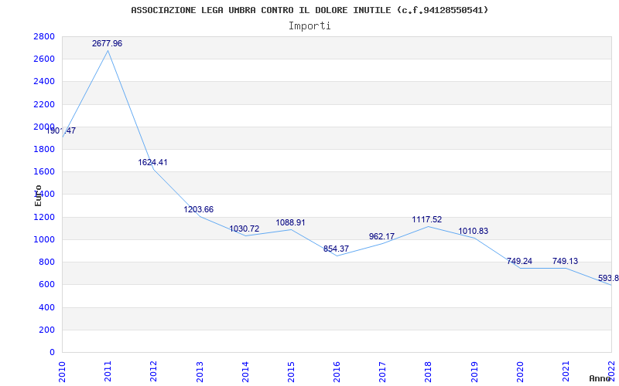Click the Anno x-axis title
Screen dimensions: 619x386
600,378
